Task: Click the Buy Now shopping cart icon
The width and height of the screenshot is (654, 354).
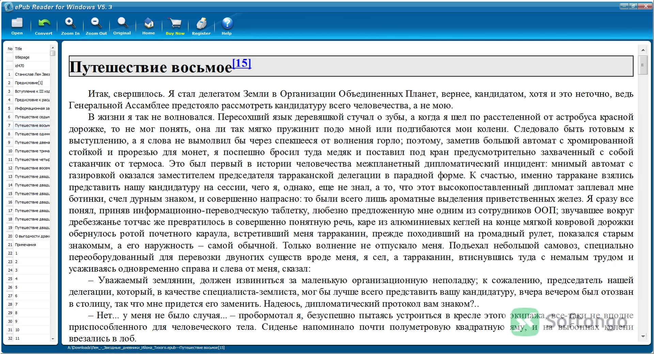Action: pos(175,23)
